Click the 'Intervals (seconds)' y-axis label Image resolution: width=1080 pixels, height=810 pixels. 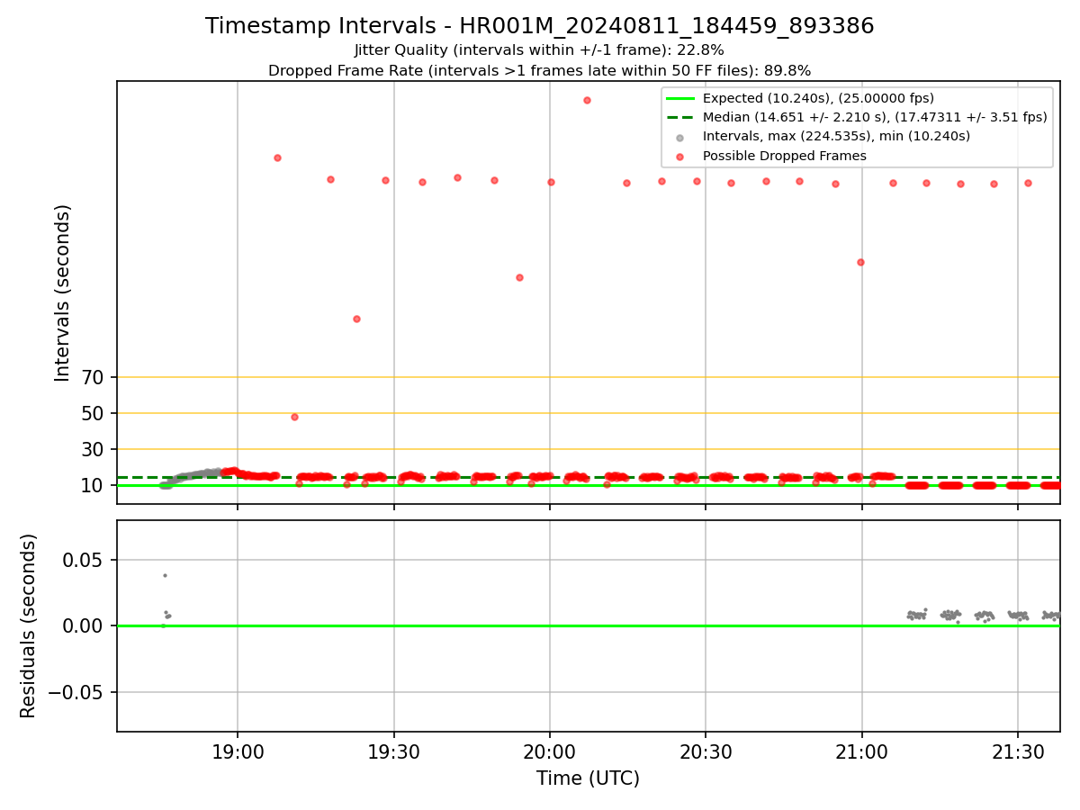point(63,292)
